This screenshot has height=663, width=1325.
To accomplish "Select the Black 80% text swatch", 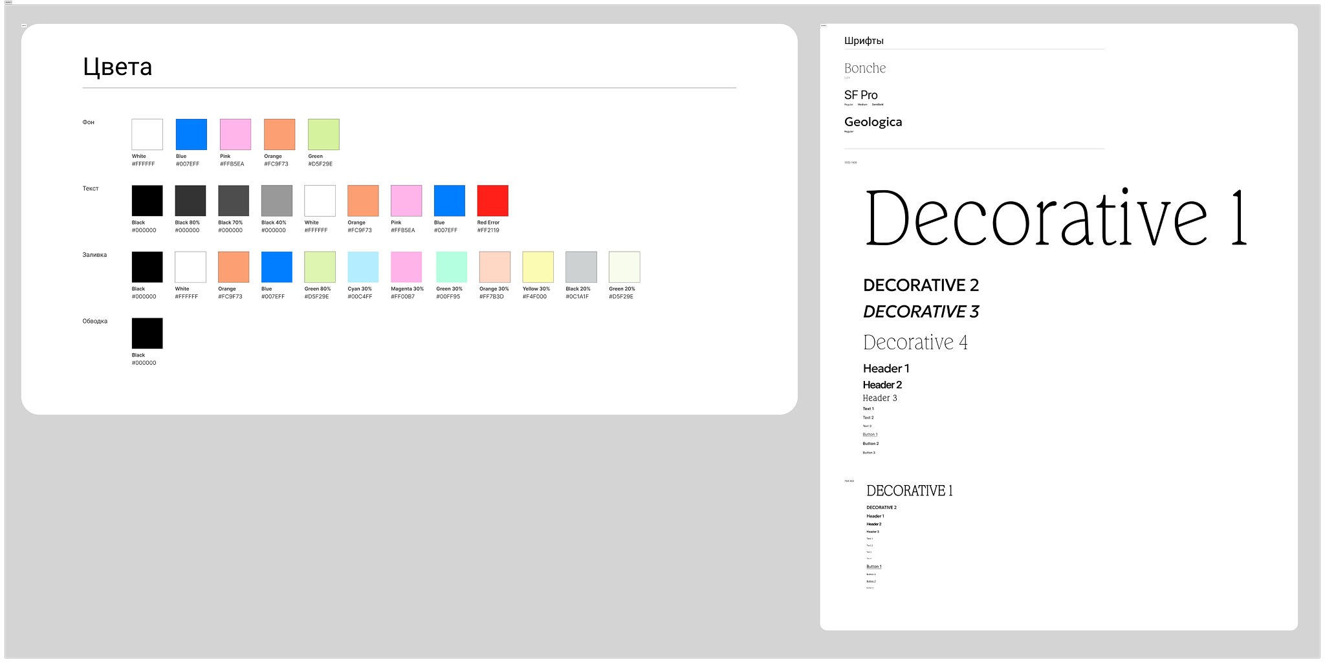I will [190, 201].
